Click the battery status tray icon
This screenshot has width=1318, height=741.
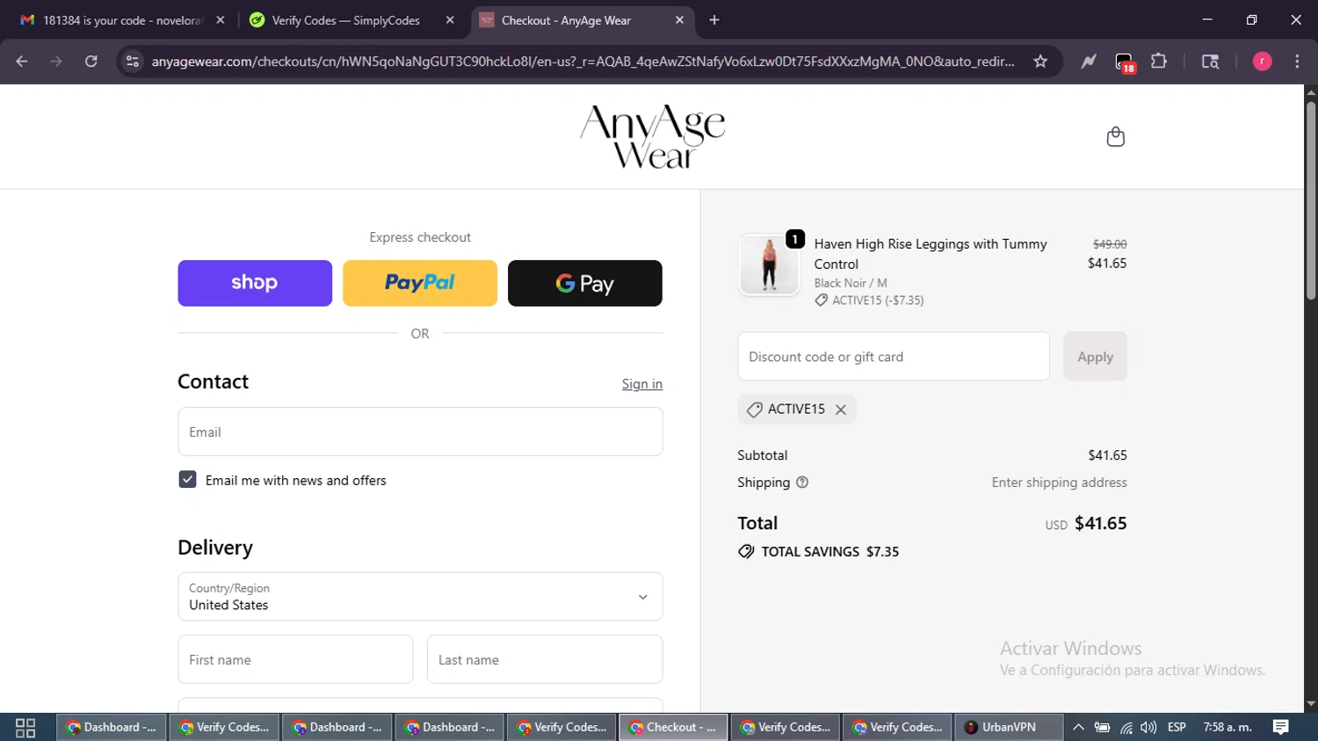coord(1102,728)
